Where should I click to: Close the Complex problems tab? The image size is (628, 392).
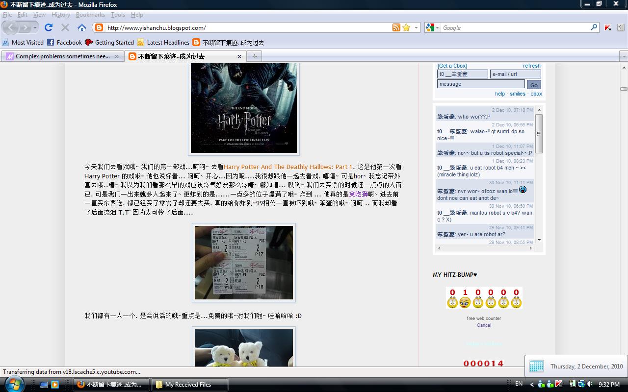click(x=117, y=56)
